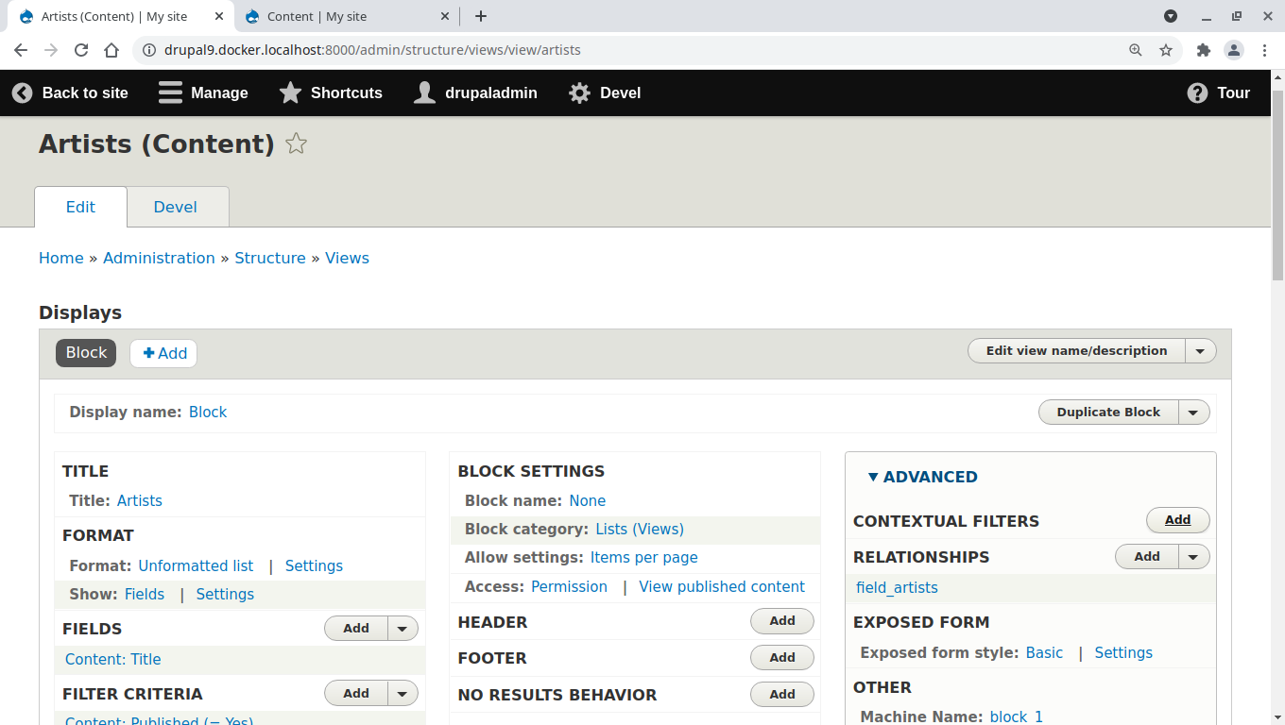Switch to the Devel tab

tap(175, 207)
